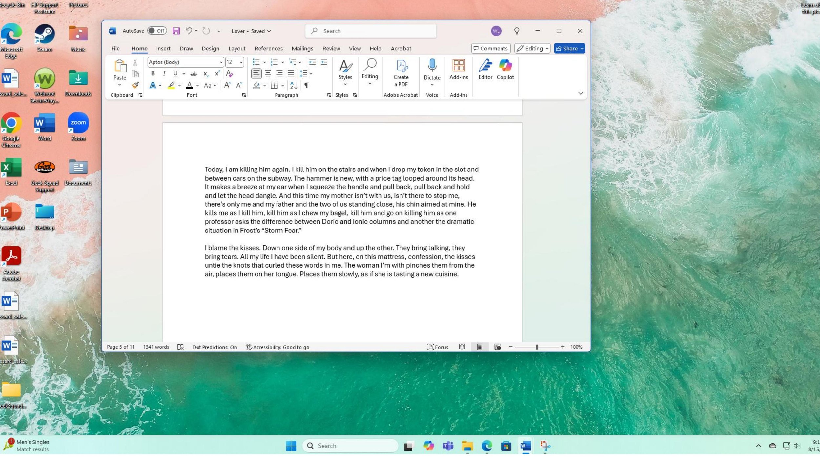Switch to the Insert tab
The height and width of the screenshot is (461, 820).
pyautogui.click(x=163, y=49)
